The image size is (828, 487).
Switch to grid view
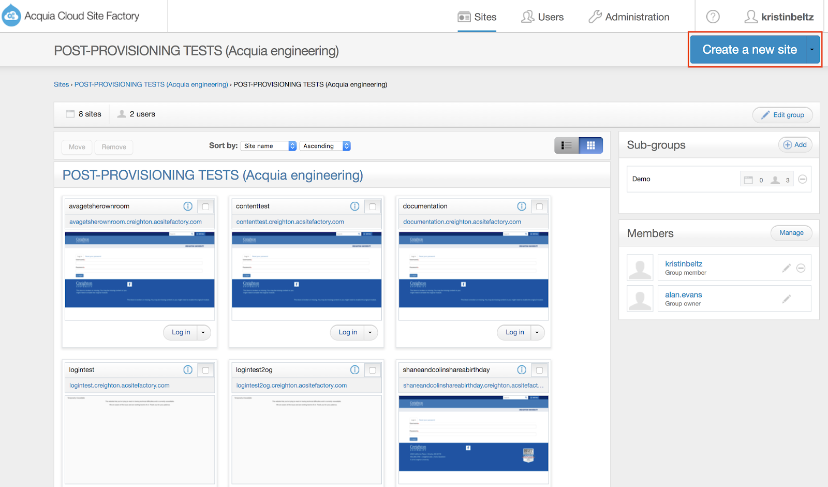(591, 145)
